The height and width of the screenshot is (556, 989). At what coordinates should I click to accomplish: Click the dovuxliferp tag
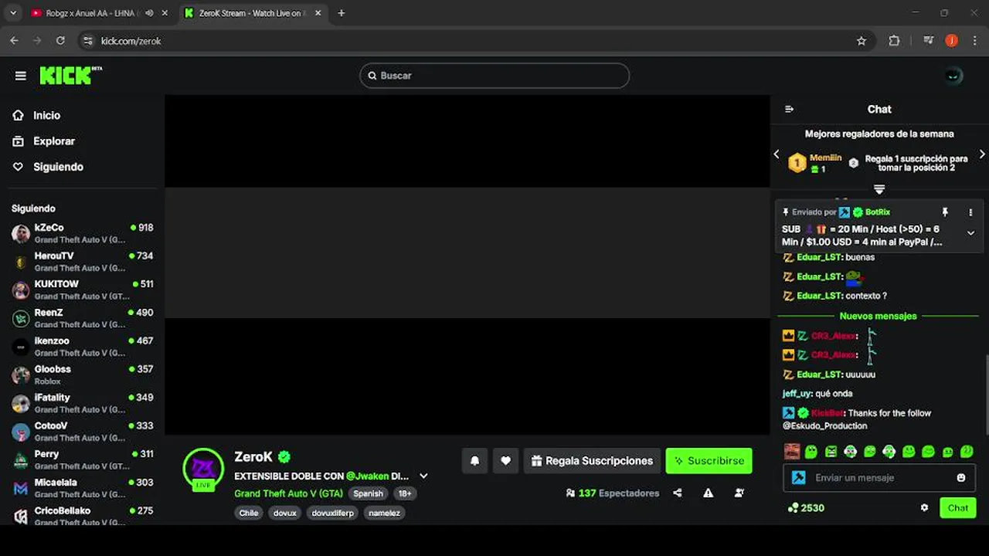[x=333, y=513]
